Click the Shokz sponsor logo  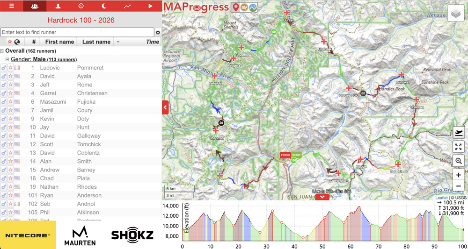tap(132, 235)
